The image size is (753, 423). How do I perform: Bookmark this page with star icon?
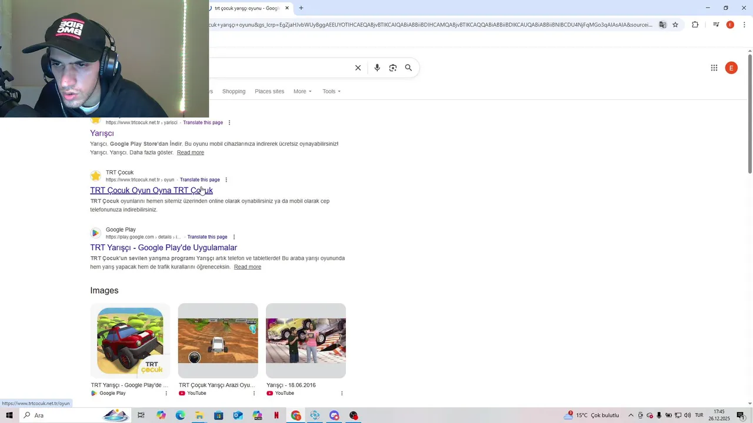675,25
